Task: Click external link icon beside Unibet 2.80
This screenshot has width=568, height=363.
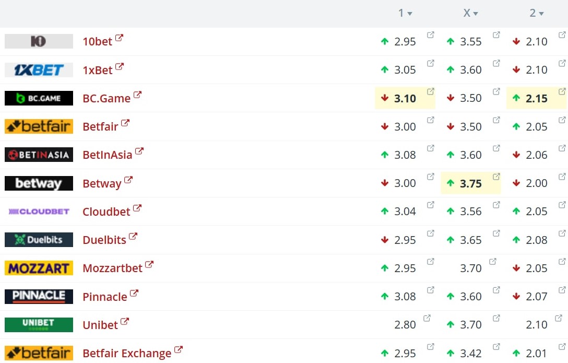Action: coord(427,318)
